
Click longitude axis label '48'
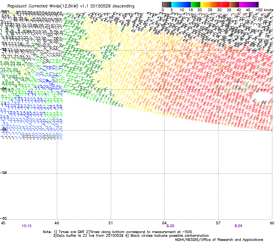[x=56, y=223]
